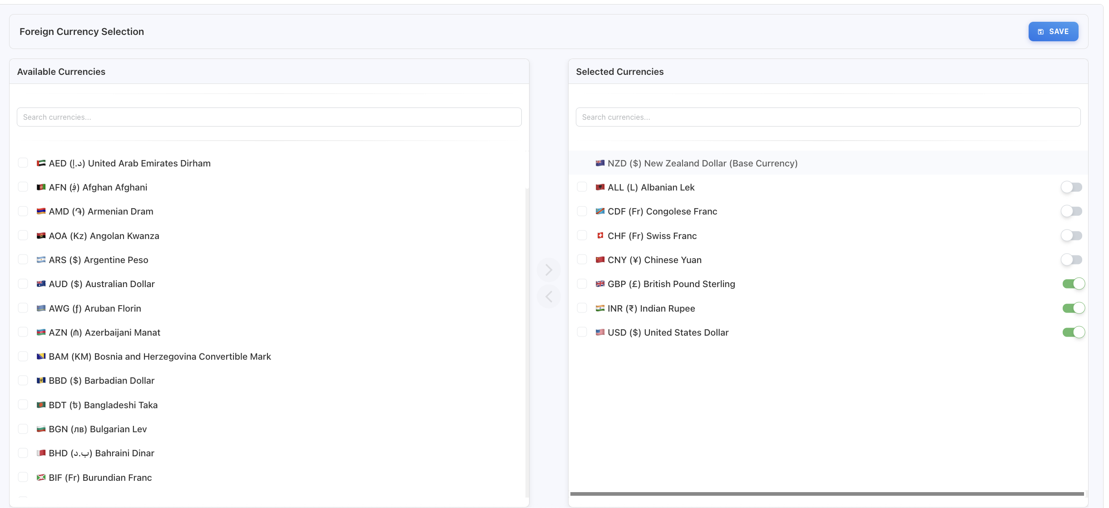The width and height of the screenshot is (1109, 508).
Task: Click the United States Dollar flag icon
Action: 600,332
